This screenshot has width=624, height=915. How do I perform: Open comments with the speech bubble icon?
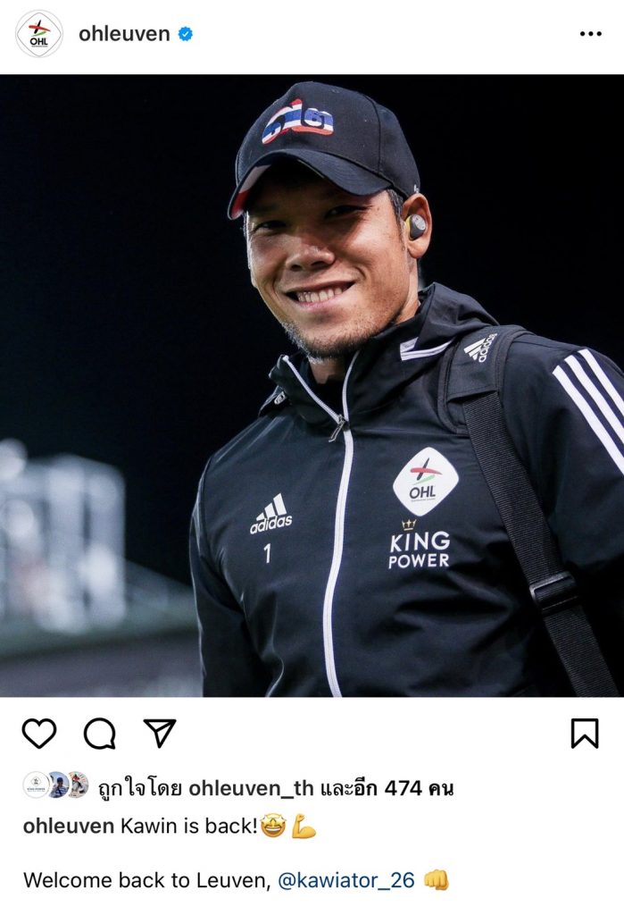(x=100, y=734)
